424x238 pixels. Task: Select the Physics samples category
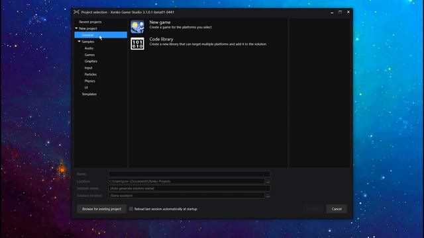[x=90, y=81]
